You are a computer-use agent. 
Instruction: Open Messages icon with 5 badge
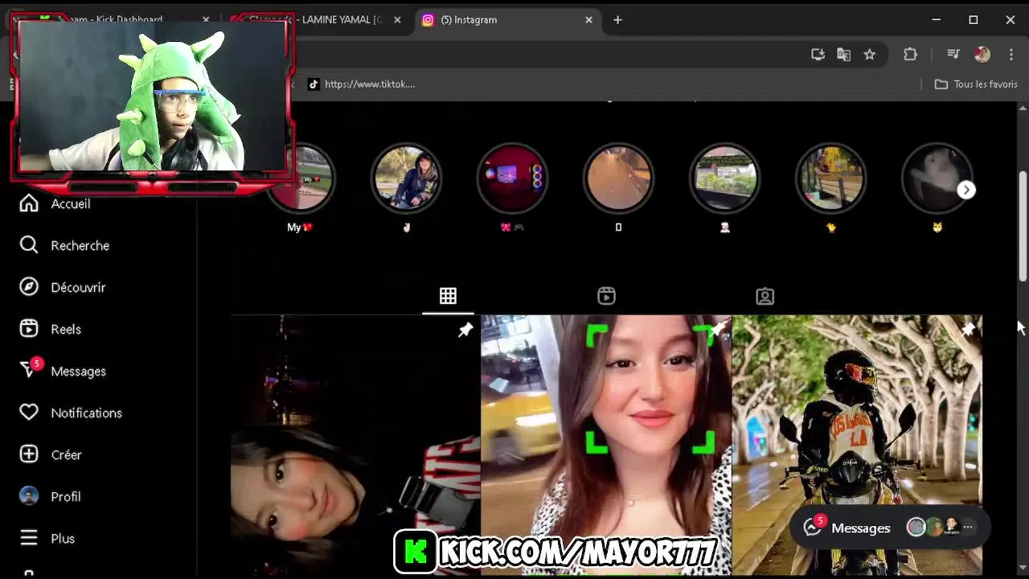click(x=31, y=369)
